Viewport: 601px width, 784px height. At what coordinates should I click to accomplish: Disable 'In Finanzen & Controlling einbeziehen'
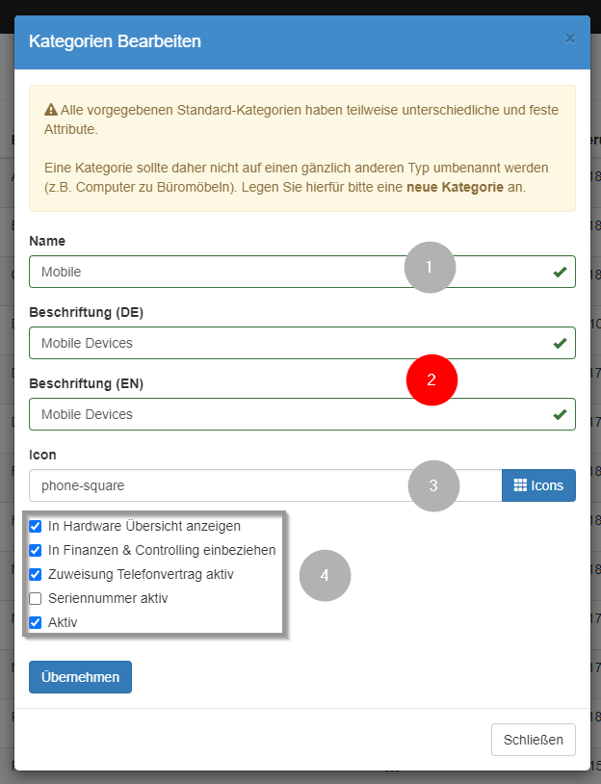(36, 550)
